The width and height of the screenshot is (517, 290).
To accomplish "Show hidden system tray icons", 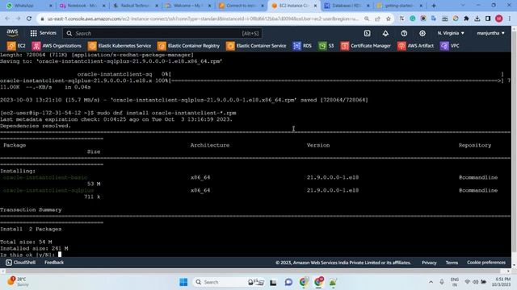I will pyautogui.click(x=431, y=282).
